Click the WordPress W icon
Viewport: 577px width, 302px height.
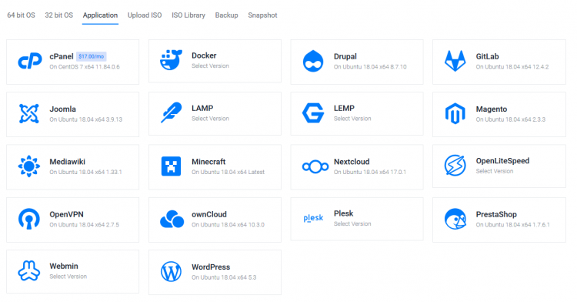[x=171, y=272]
